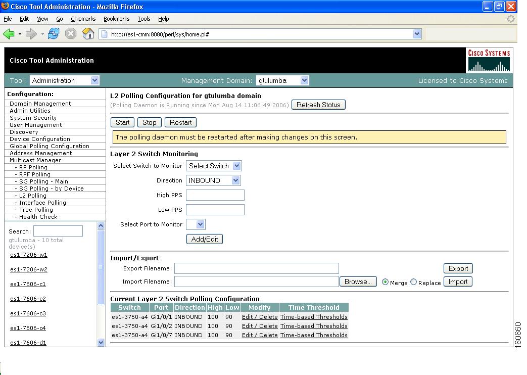
Task: Click the green Back arrow icon
Action: (9, 34)
